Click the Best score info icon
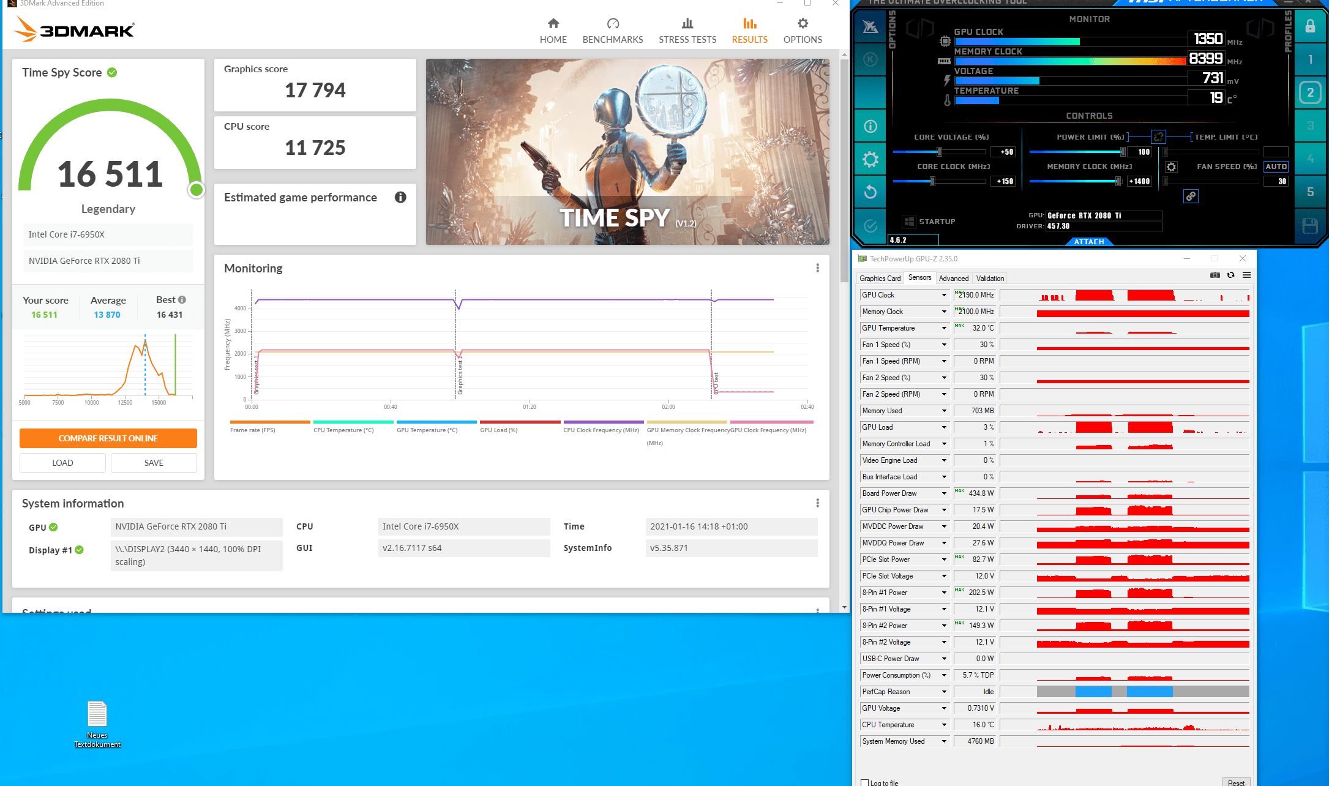Image resolution: width=1329 pixels, height=786 pixels. pos(182,300)
